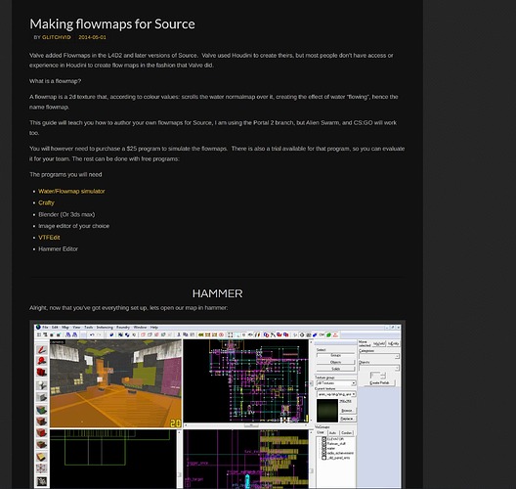This screenshot has width=516, height=489.
Task: Click the dark current texture preview swatch
Action: [327, 411]
